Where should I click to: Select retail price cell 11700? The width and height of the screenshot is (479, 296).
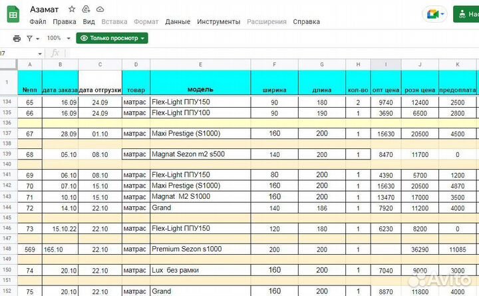click(x=420, y=154)
